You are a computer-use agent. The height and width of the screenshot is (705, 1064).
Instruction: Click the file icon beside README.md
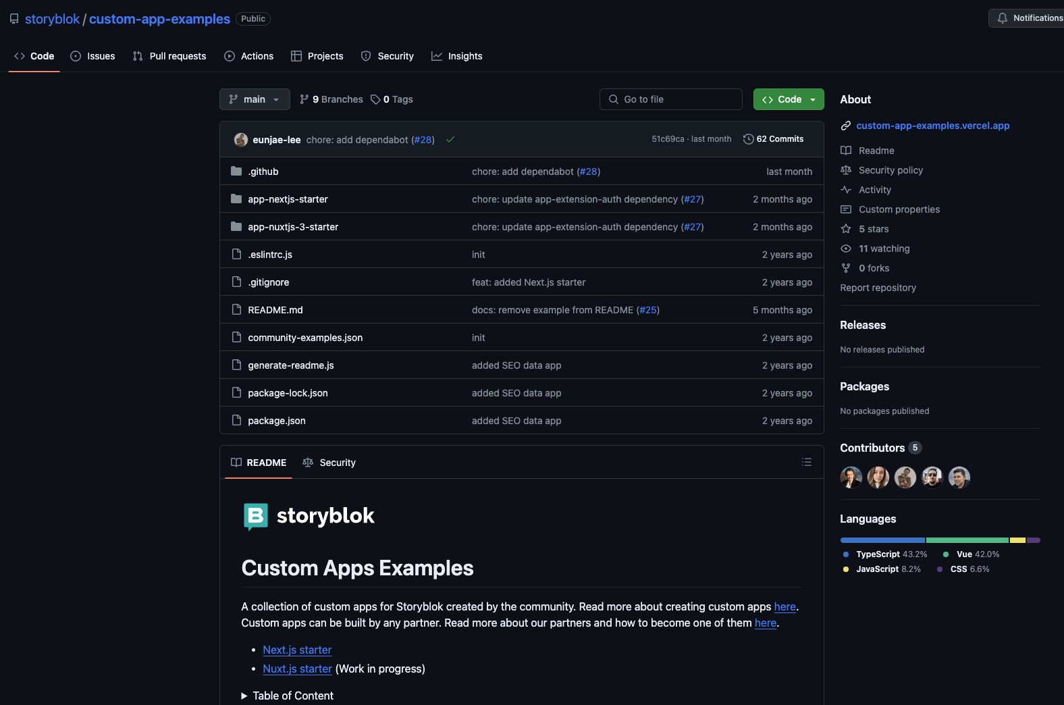coord(236,310)
